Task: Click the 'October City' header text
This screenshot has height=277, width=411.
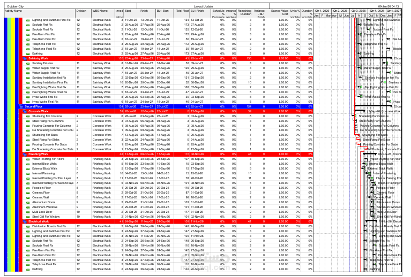Action: (15, 6)
